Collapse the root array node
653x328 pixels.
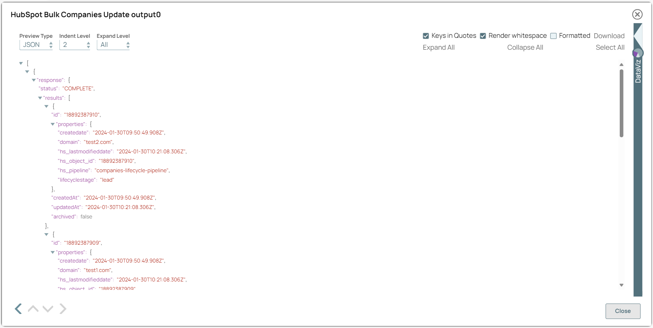(21, 63)
